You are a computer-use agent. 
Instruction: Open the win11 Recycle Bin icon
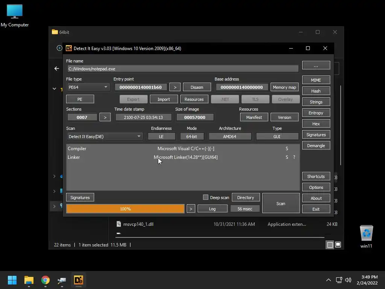[x=366, y=236]
